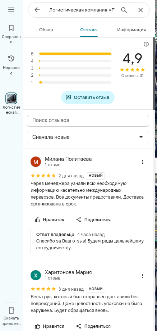The width and height of the screenshot is (157, 331).
Task: Switch to the Обзор tab
Action: (x=46, y=30)
